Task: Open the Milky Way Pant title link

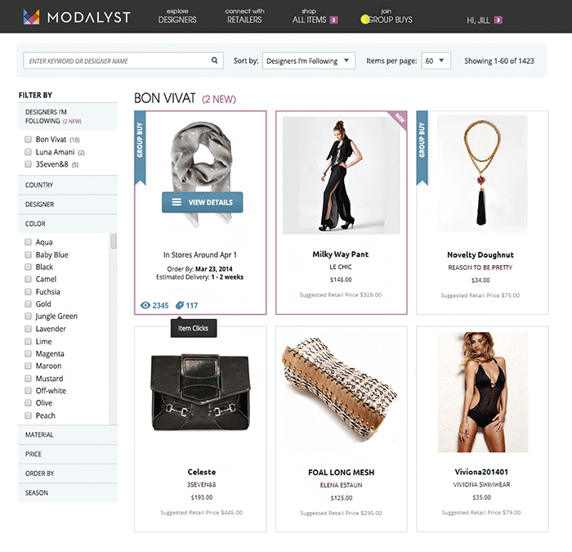Action: pos(341,254)
